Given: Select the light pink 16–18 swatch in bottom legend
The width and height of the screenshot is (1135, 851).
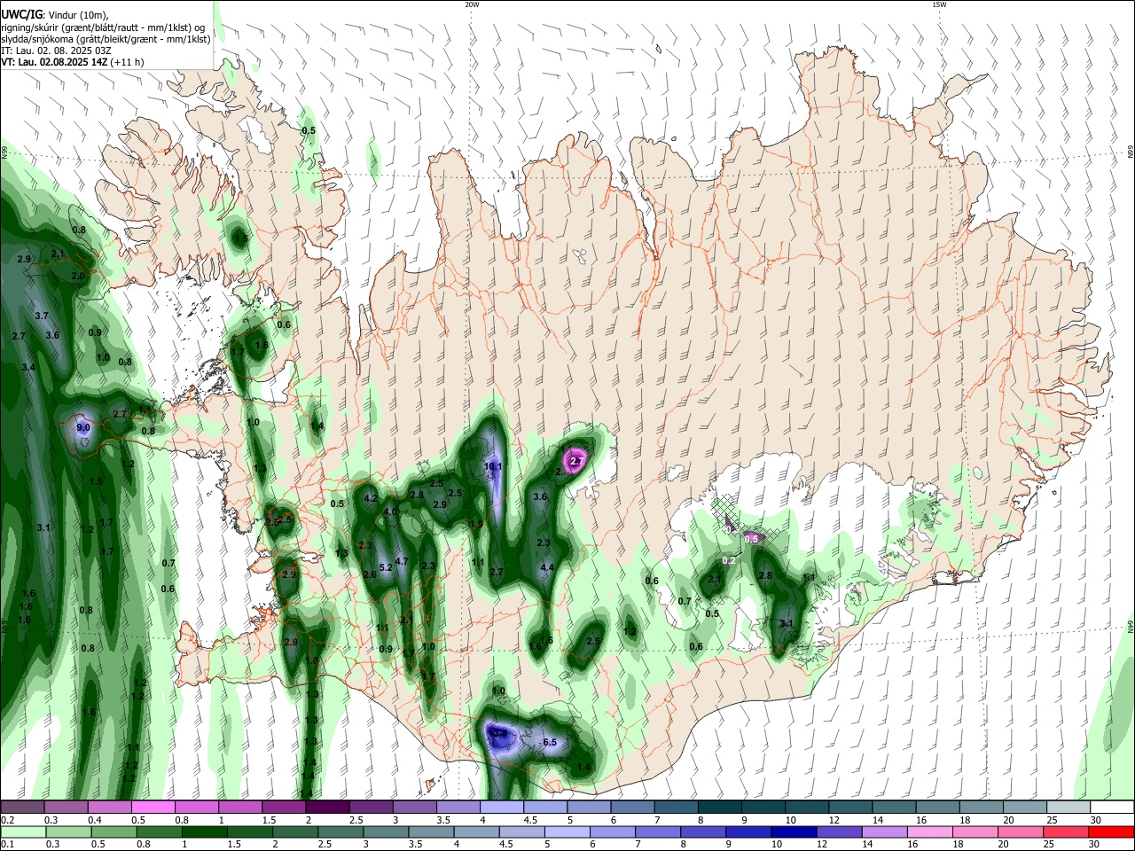Looking at the screenshot, I should click(x=929, y=832).
